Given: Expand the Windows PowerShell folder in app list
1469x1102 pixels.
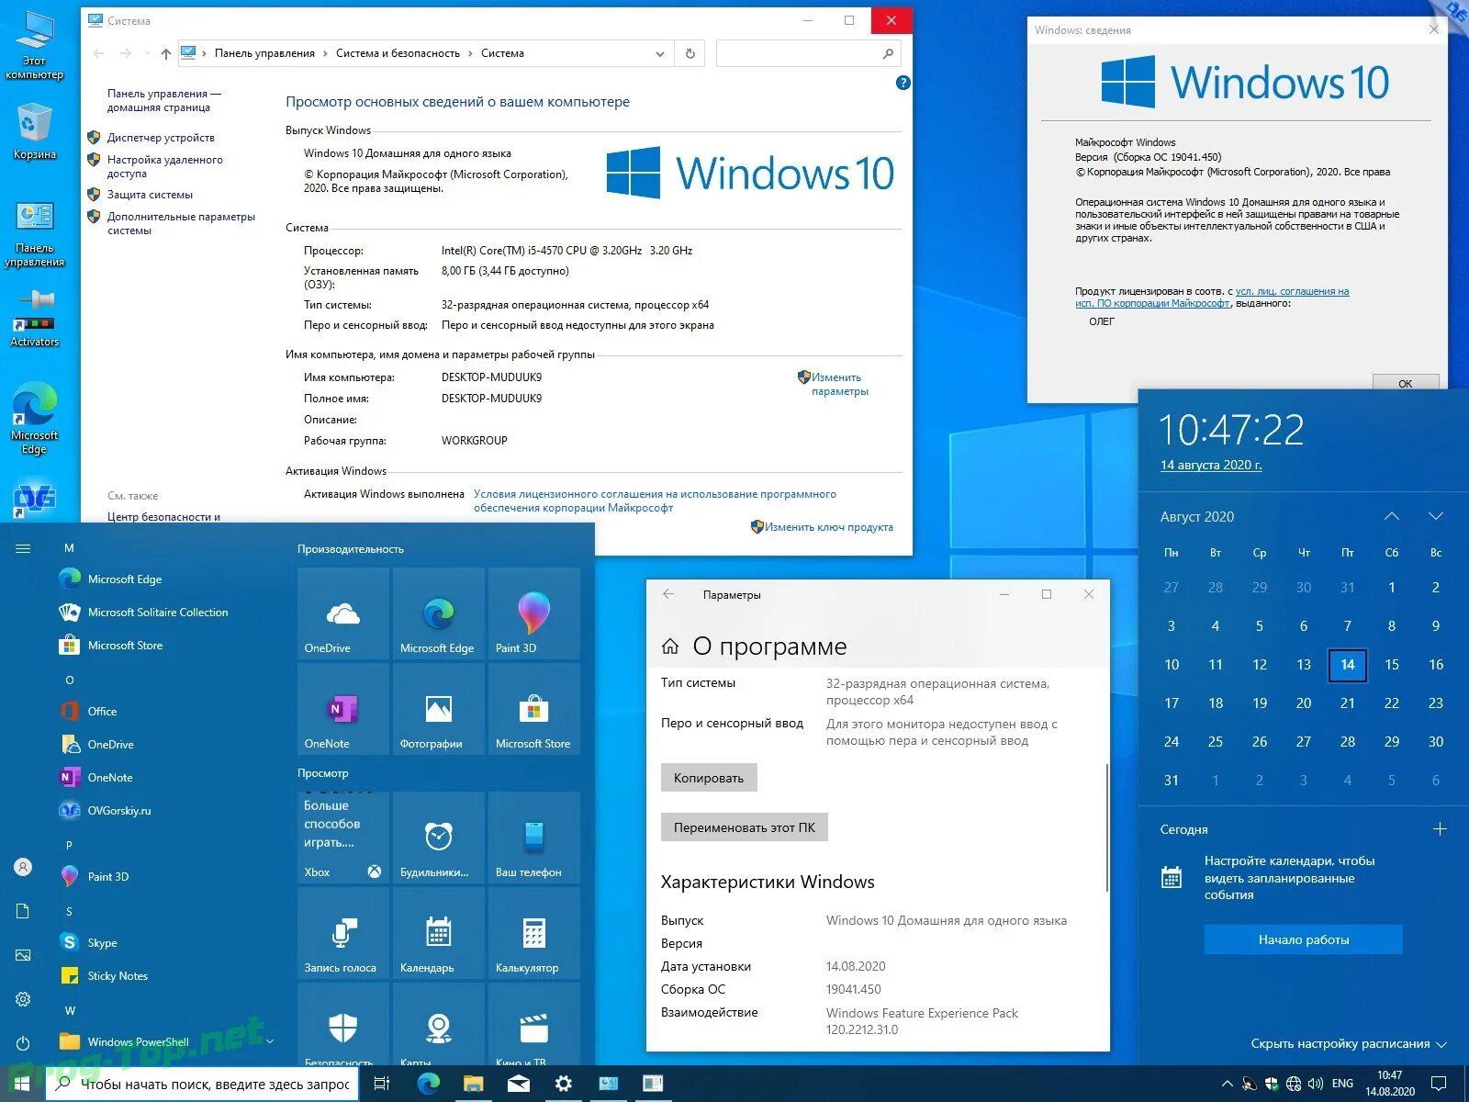Looking at the screenshot, I should [270, 1041].
